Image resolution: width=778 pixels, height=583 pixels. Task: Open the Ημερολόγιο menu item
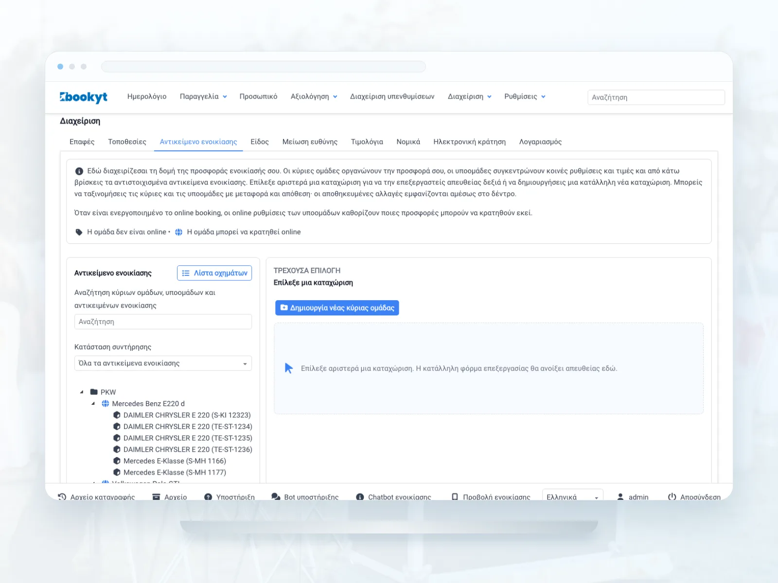[x=147, y=97]
